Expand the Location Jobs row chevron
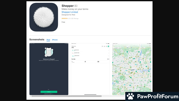 (x=109, y=50)
